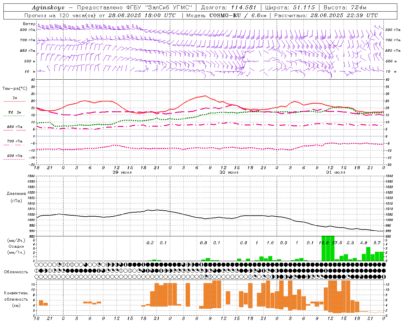Image resolution: width=402 pixels, height=321 pixels.
Task: Click the (гПа) unit under Давление
Action: click(x=16, y=201)
